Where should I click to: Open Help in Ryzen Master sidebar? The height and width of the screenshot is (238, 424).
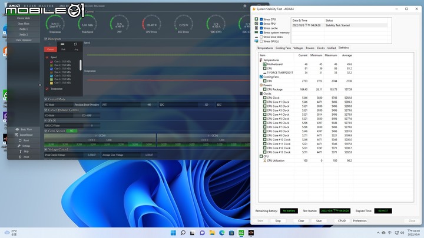pyautogui.click(x=24, y=152)
